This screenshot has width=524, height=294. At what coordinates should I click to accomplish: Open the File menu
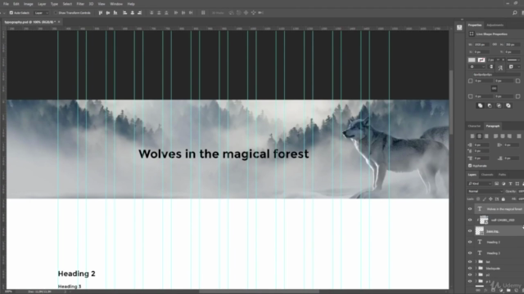[x=6, y=4]
